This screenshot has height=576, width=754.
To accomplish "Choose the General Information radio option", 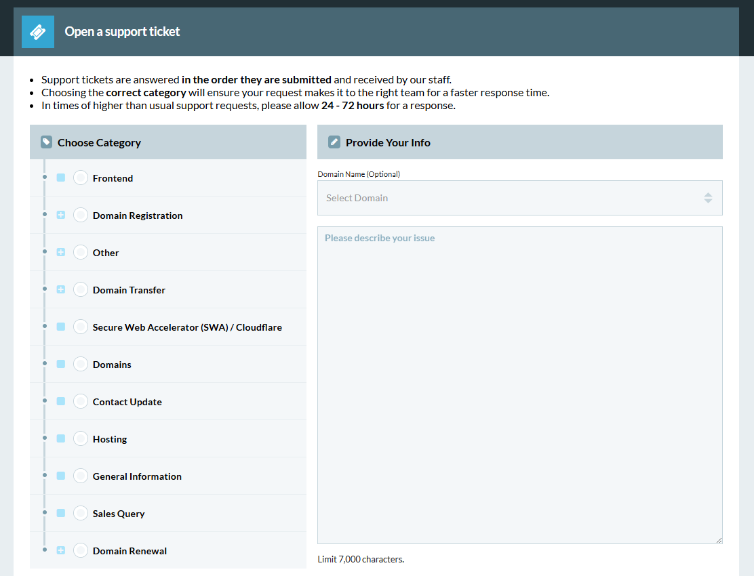I will pyautogui.click(x=81, y=476).
